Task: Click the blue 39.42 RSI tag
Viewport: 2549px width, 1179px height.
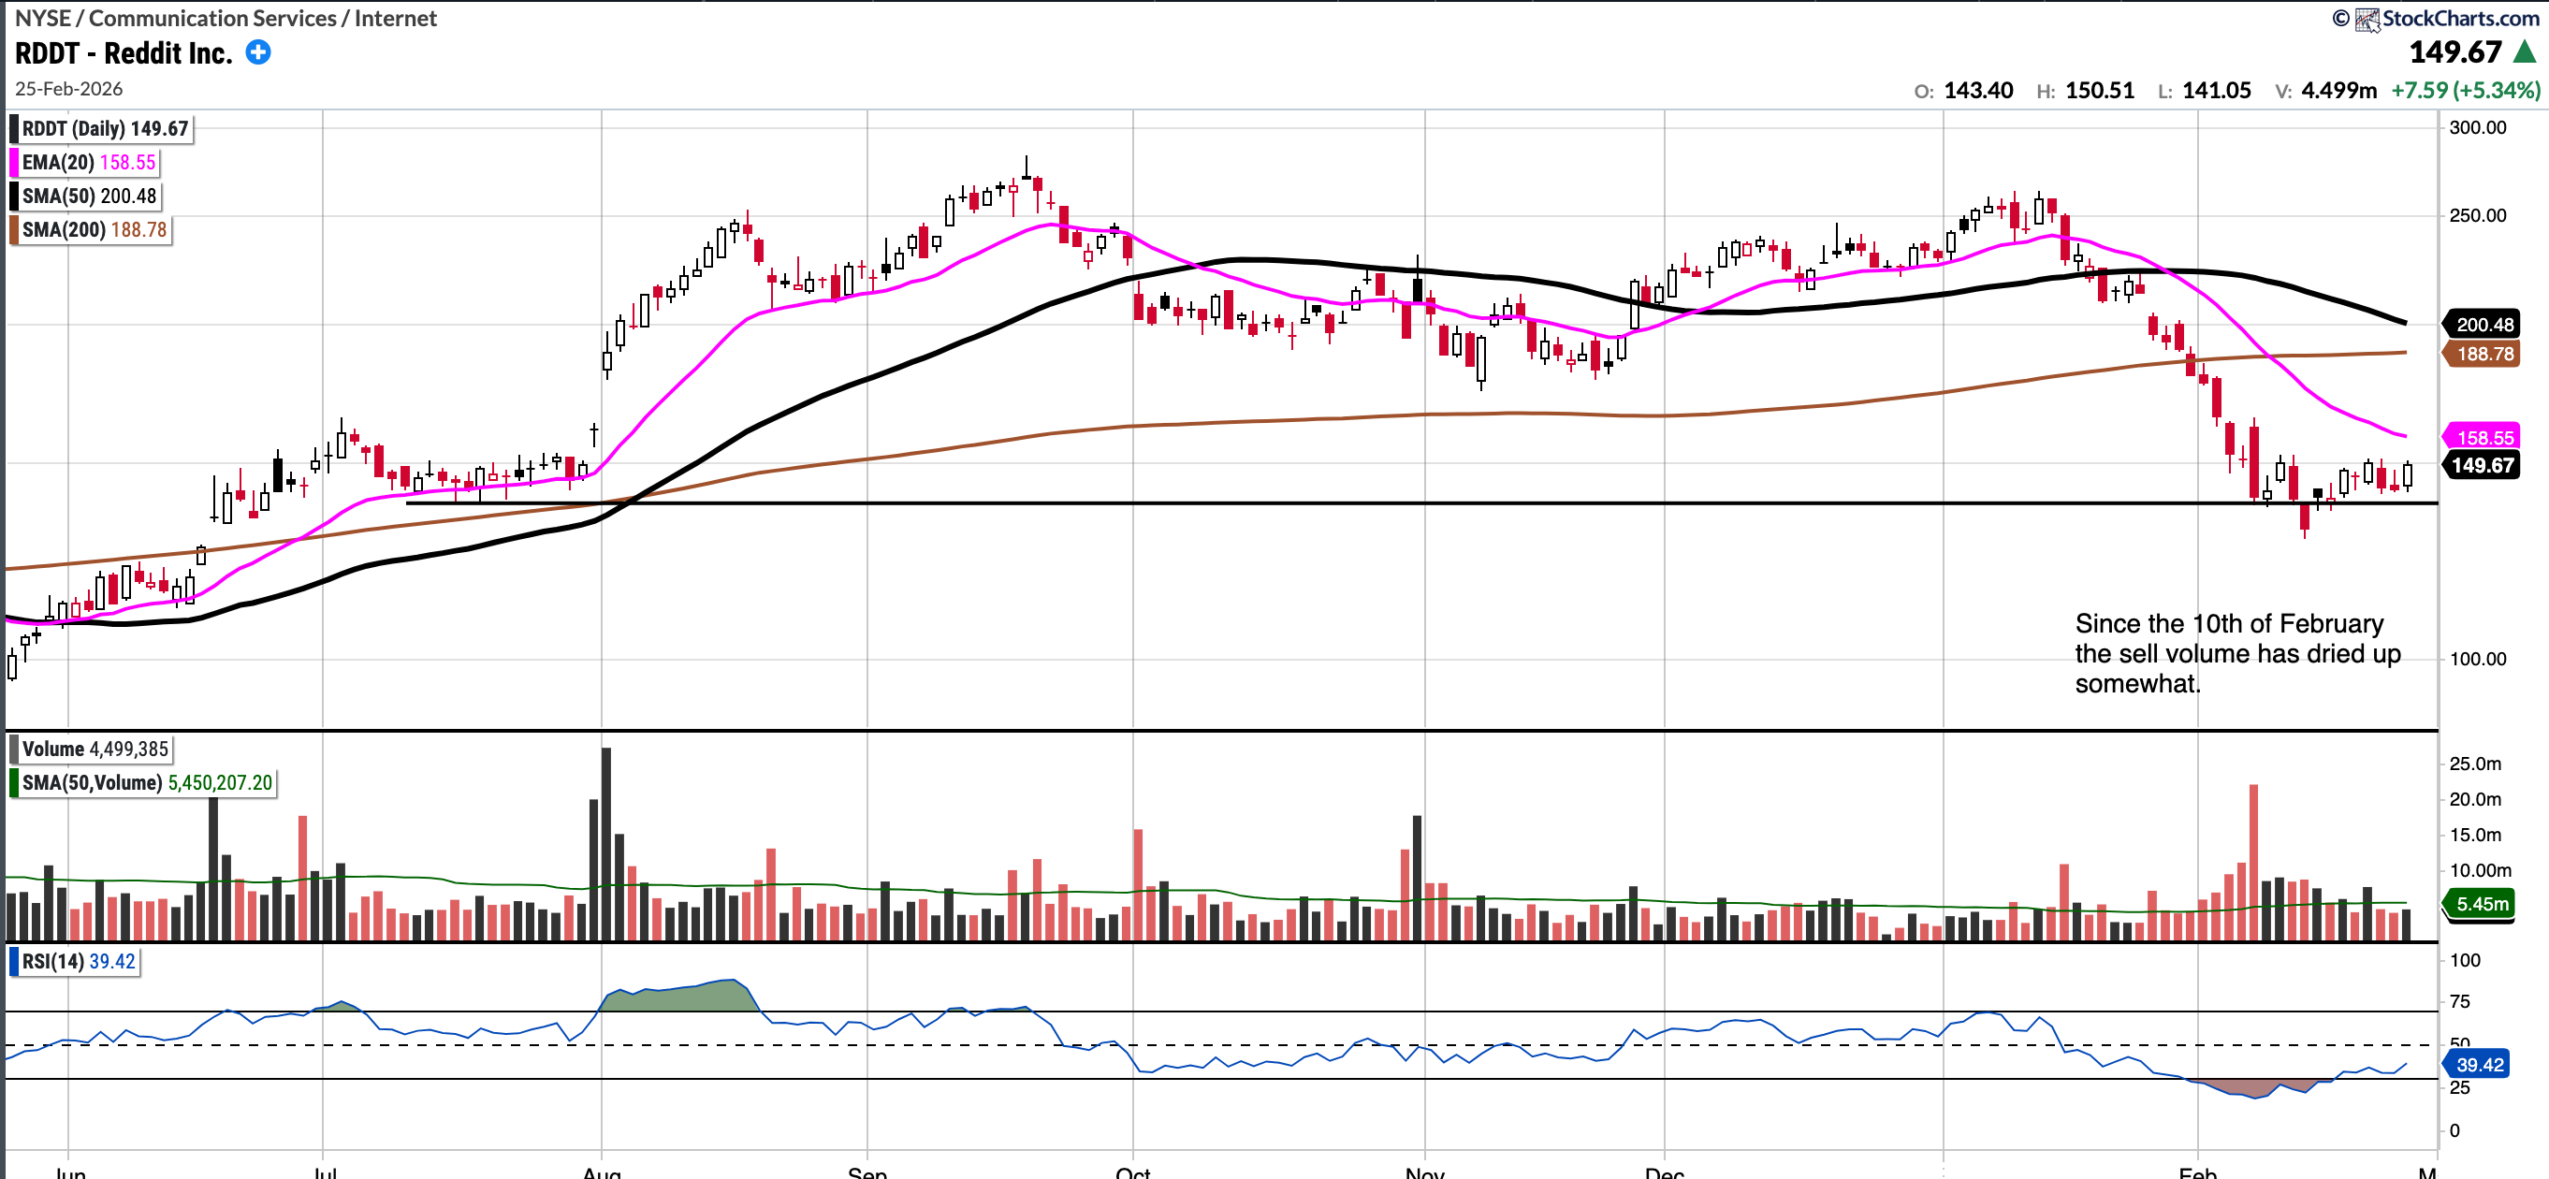Action: [2479, 1064]
